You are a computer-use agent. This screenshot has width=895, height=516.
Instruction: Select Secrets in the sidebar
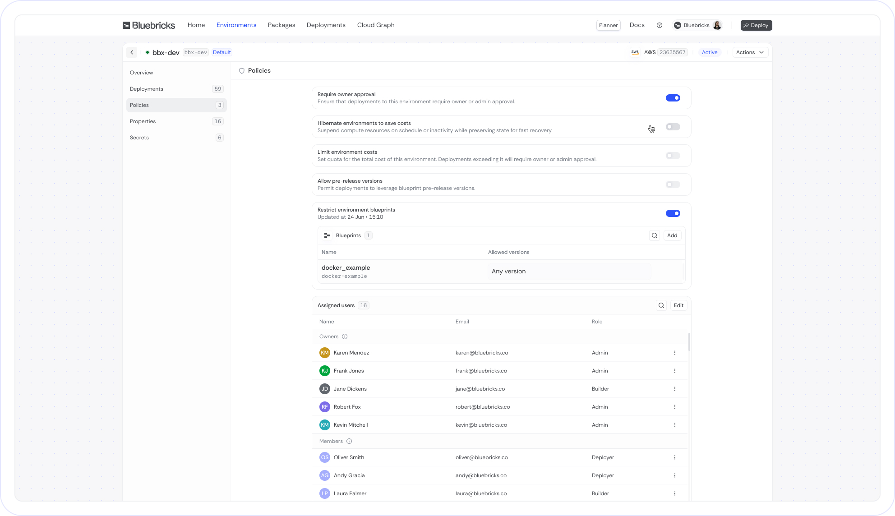coord(139,138)
